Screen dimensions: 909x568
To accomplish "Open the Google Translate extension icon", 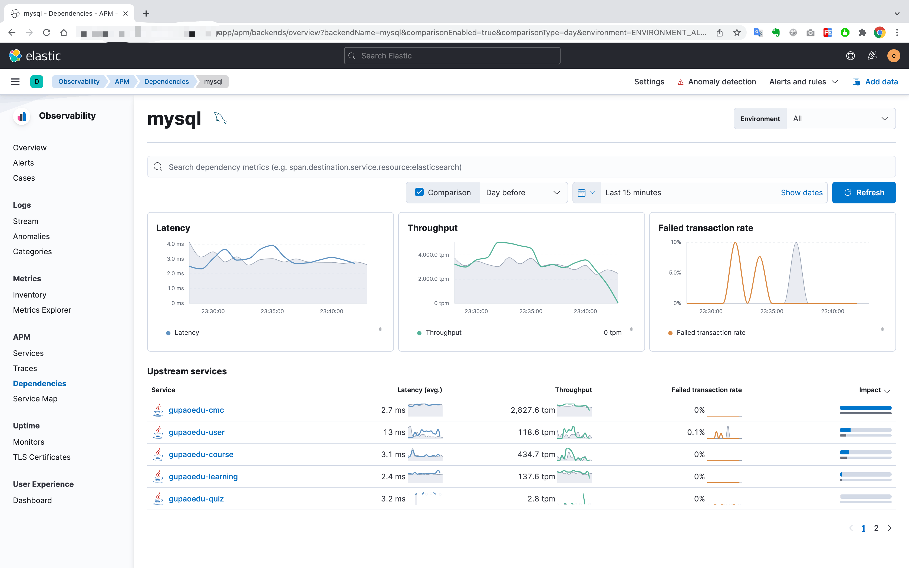I will point(758,33).
